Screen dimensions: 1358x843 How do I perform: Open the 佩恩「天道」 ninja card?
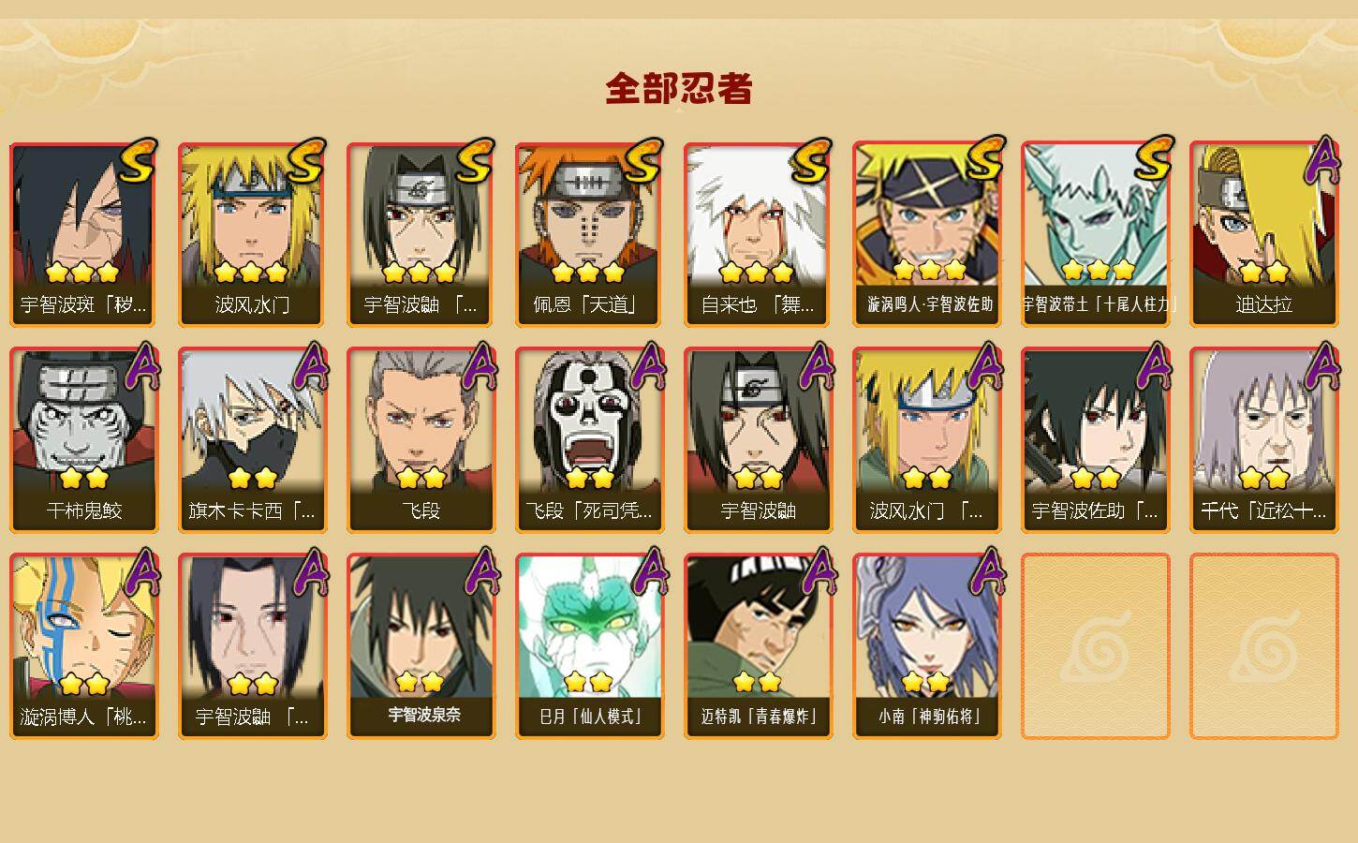[x=589, y=234]
